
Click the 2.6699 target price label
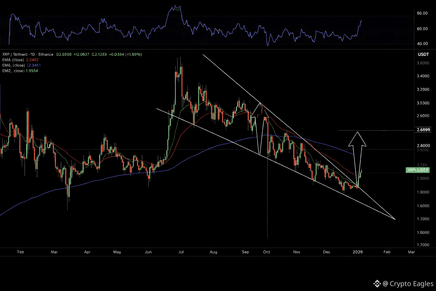(423, 130)
